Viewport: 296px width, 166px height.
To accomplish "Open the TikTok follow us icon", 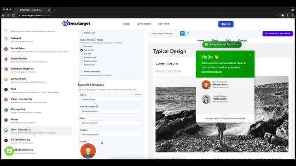I will 6,140.
